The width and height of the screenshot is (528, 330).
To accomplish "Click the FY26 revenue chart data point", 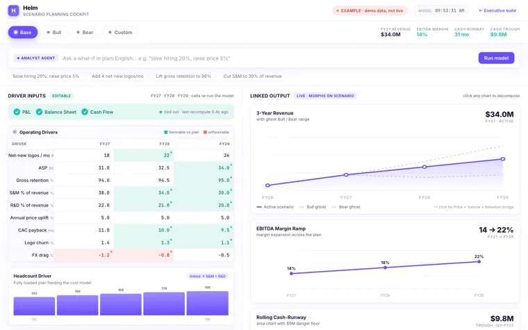I will (x=267, y=185).
